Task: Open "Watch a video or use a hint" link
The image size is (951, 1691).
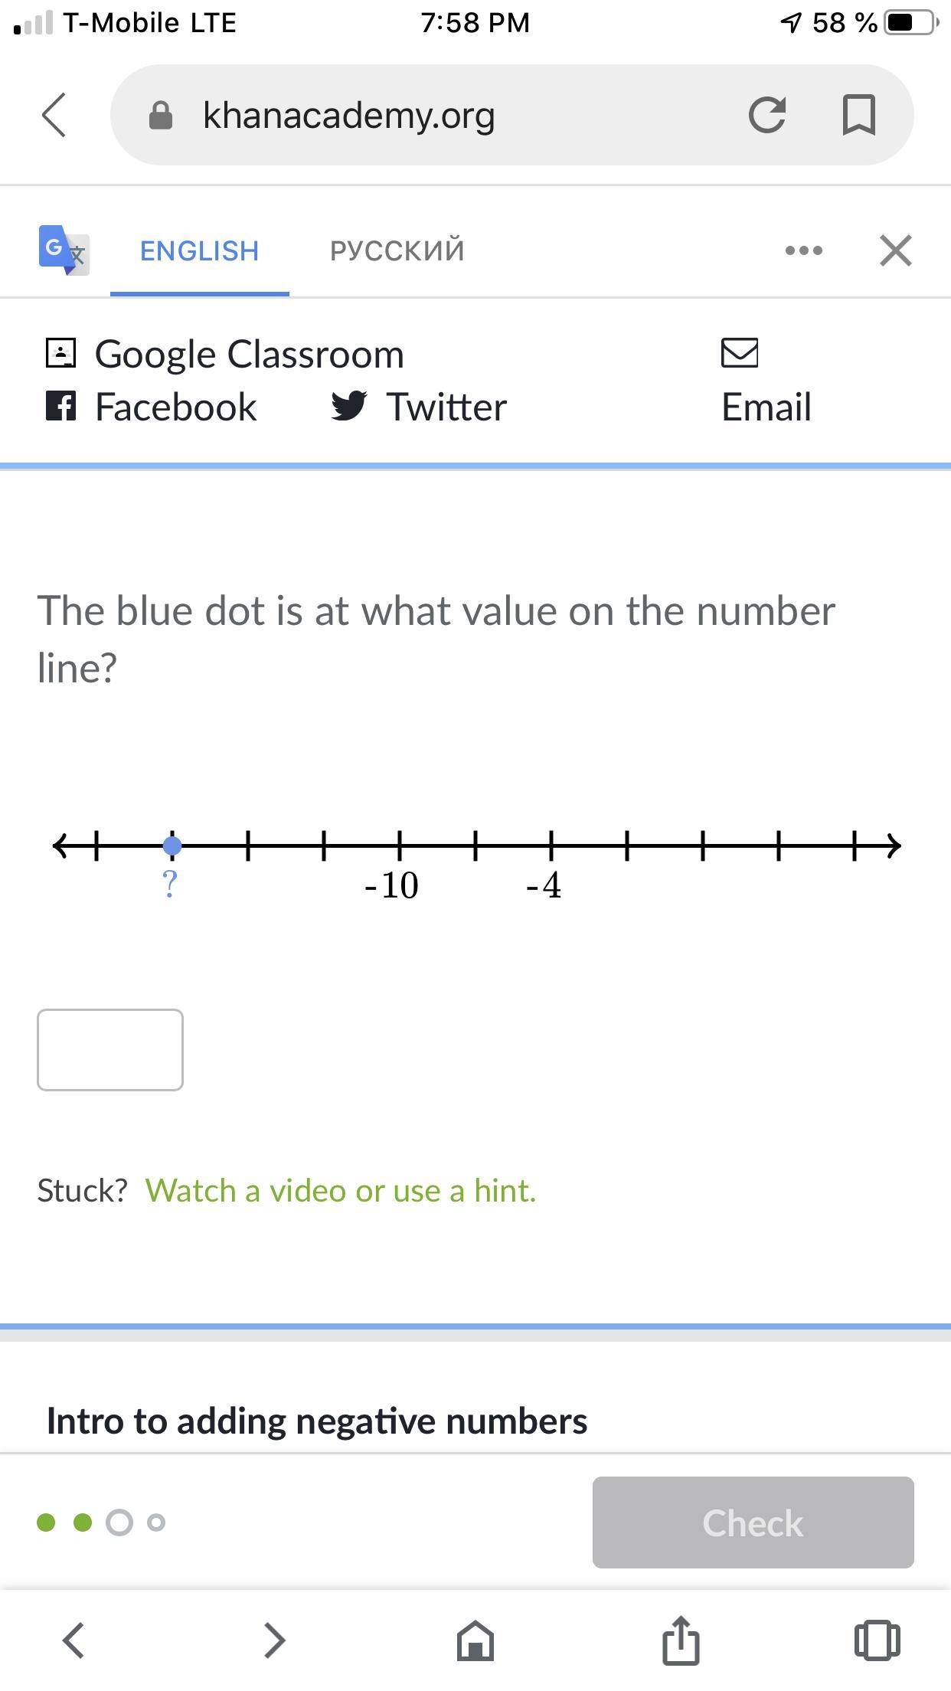Action: click(x=341, y=1191)
